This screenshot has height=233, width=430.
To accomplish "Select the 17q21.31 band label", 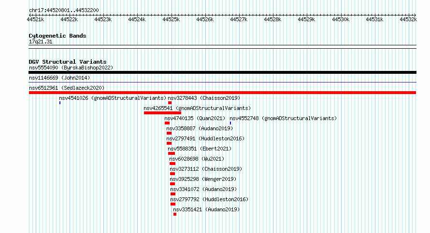I will click(41, 41).
